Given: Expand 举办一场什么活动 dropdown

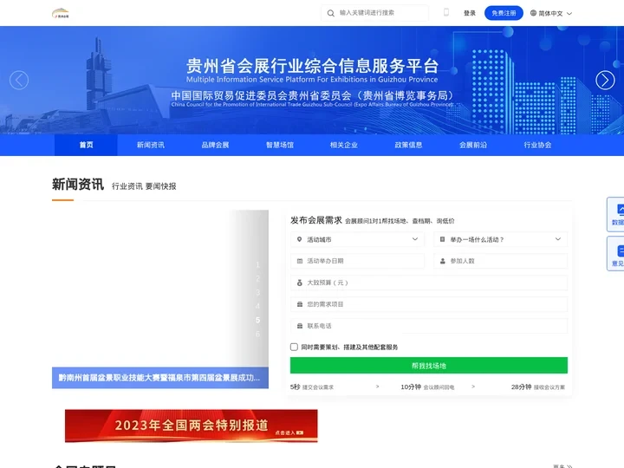Looking at the screenshot, I should point(501,239).
